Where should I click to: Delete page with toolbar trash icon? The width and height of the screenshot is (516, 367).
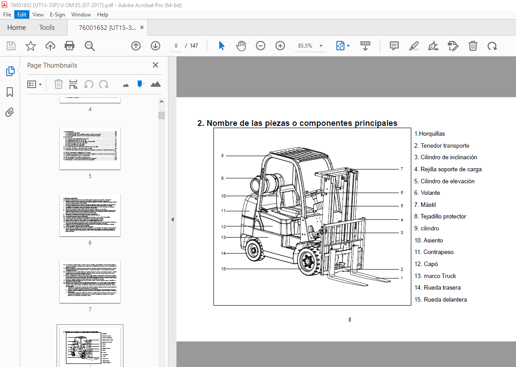pos(473,46)
